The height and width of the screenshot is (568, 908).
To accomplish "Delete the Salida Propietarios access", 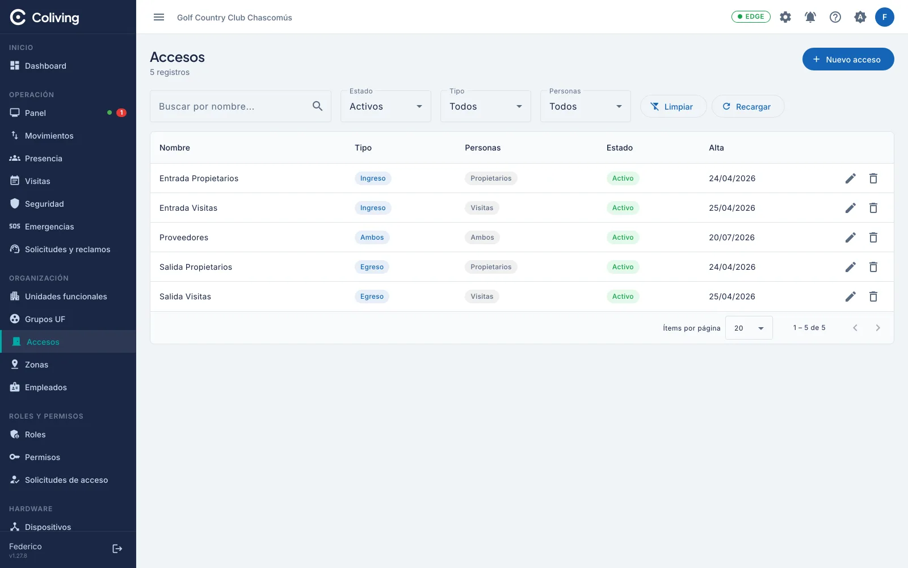I will (873, 267).
